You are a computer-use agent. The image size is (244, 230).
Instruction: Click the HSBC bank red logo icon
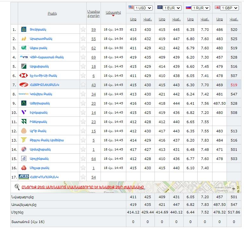23,76
